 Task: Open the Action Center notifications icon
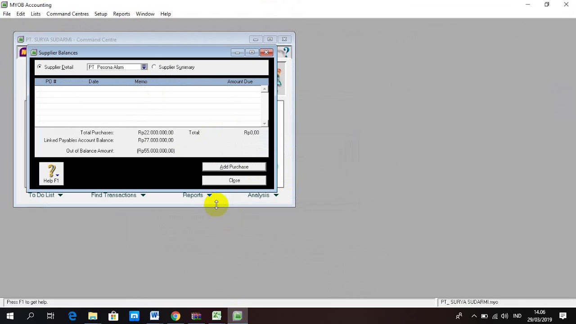tap(563, 316)
